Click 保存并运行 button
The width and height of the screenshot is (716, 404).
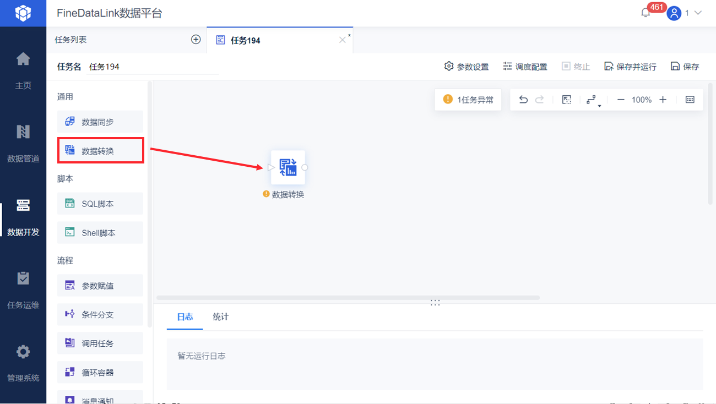pos(630,67)
